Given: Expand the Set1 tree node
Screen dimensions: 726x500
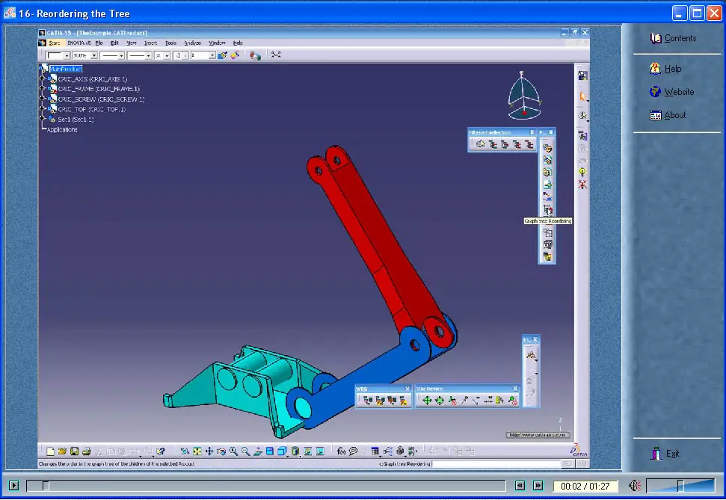Looking at the screenshot, I should point(42,120).
